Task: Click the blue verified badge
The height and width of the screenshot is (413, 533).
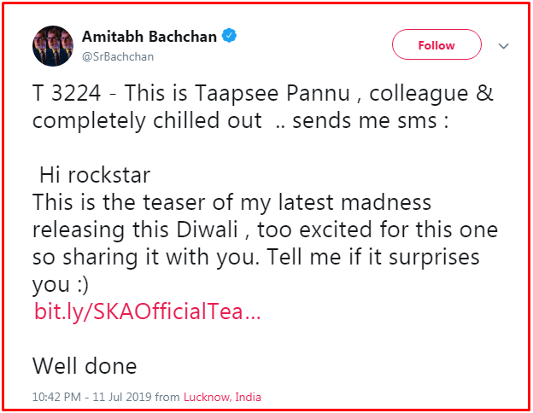Action: 230,37
